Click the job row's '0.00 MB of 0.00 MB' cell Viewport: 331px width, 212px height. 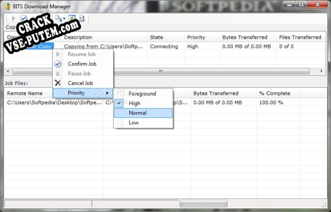[x=247, y=47]
